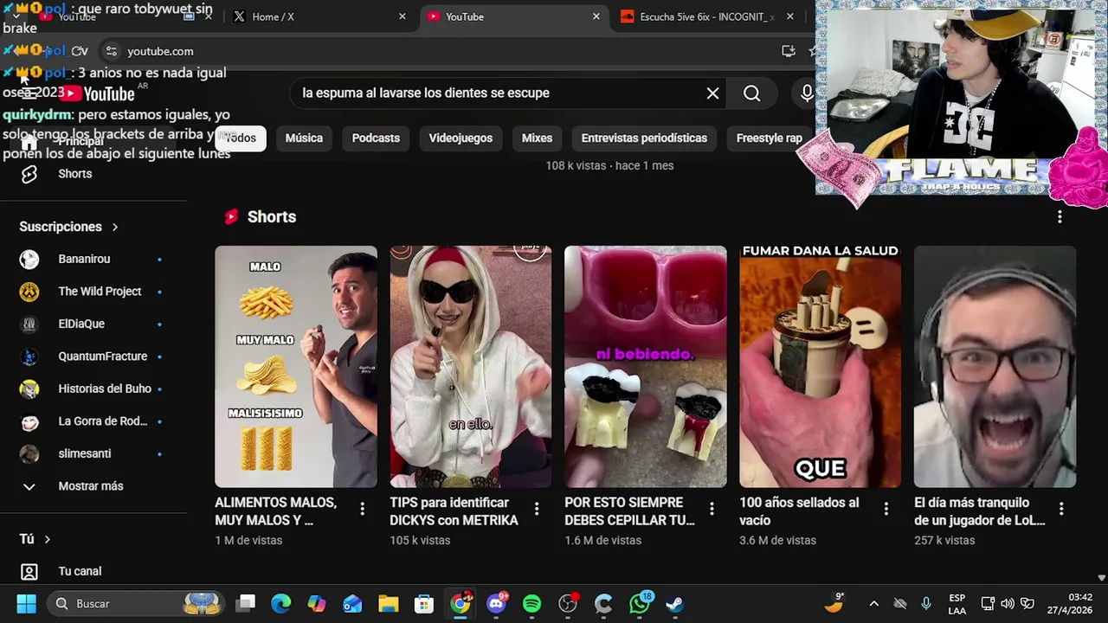Viewport: 1108px width, 623px height.
Task: View site information for youtube.com
Action: point(111,51)
